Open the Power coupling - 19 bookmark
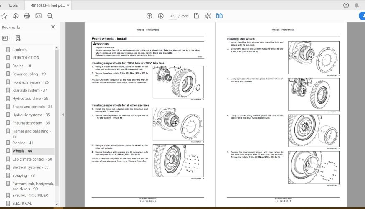Image resolution: width=365 pixels, height=209 pixels. 29,74
